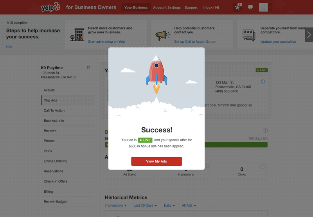The image size is (313, 217).
Task: Expand the account dropdown arrow beside avatar
Action: (x=270, y=7)
